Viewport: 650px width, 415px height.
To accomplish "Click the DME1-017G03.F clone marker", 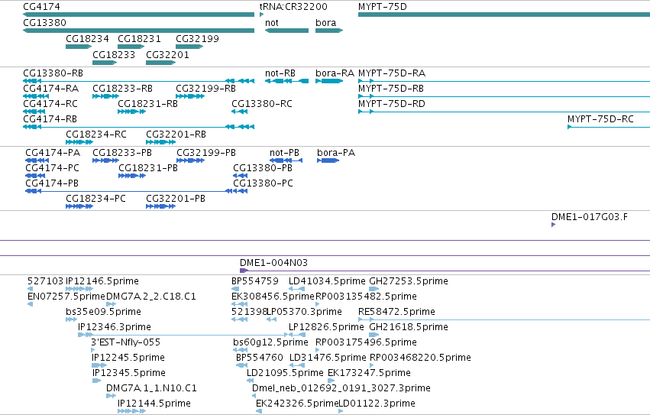I will (x=554, y=225).
